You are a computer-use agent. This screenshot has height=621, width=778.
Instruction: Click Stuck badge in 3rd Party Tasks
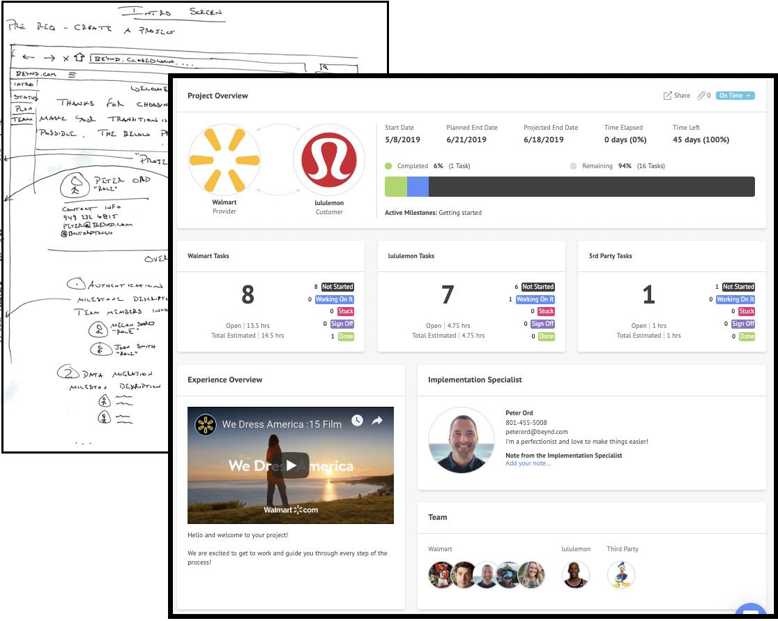pos(746,311)
